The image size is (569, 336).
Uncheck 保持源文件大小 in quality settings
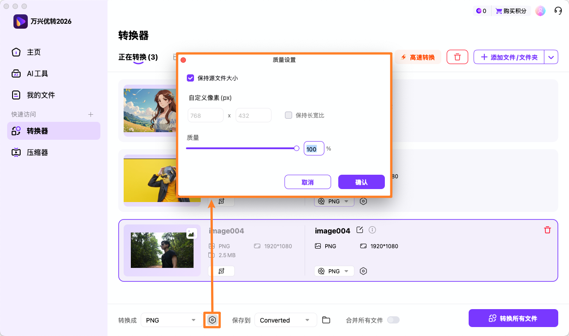190,78
